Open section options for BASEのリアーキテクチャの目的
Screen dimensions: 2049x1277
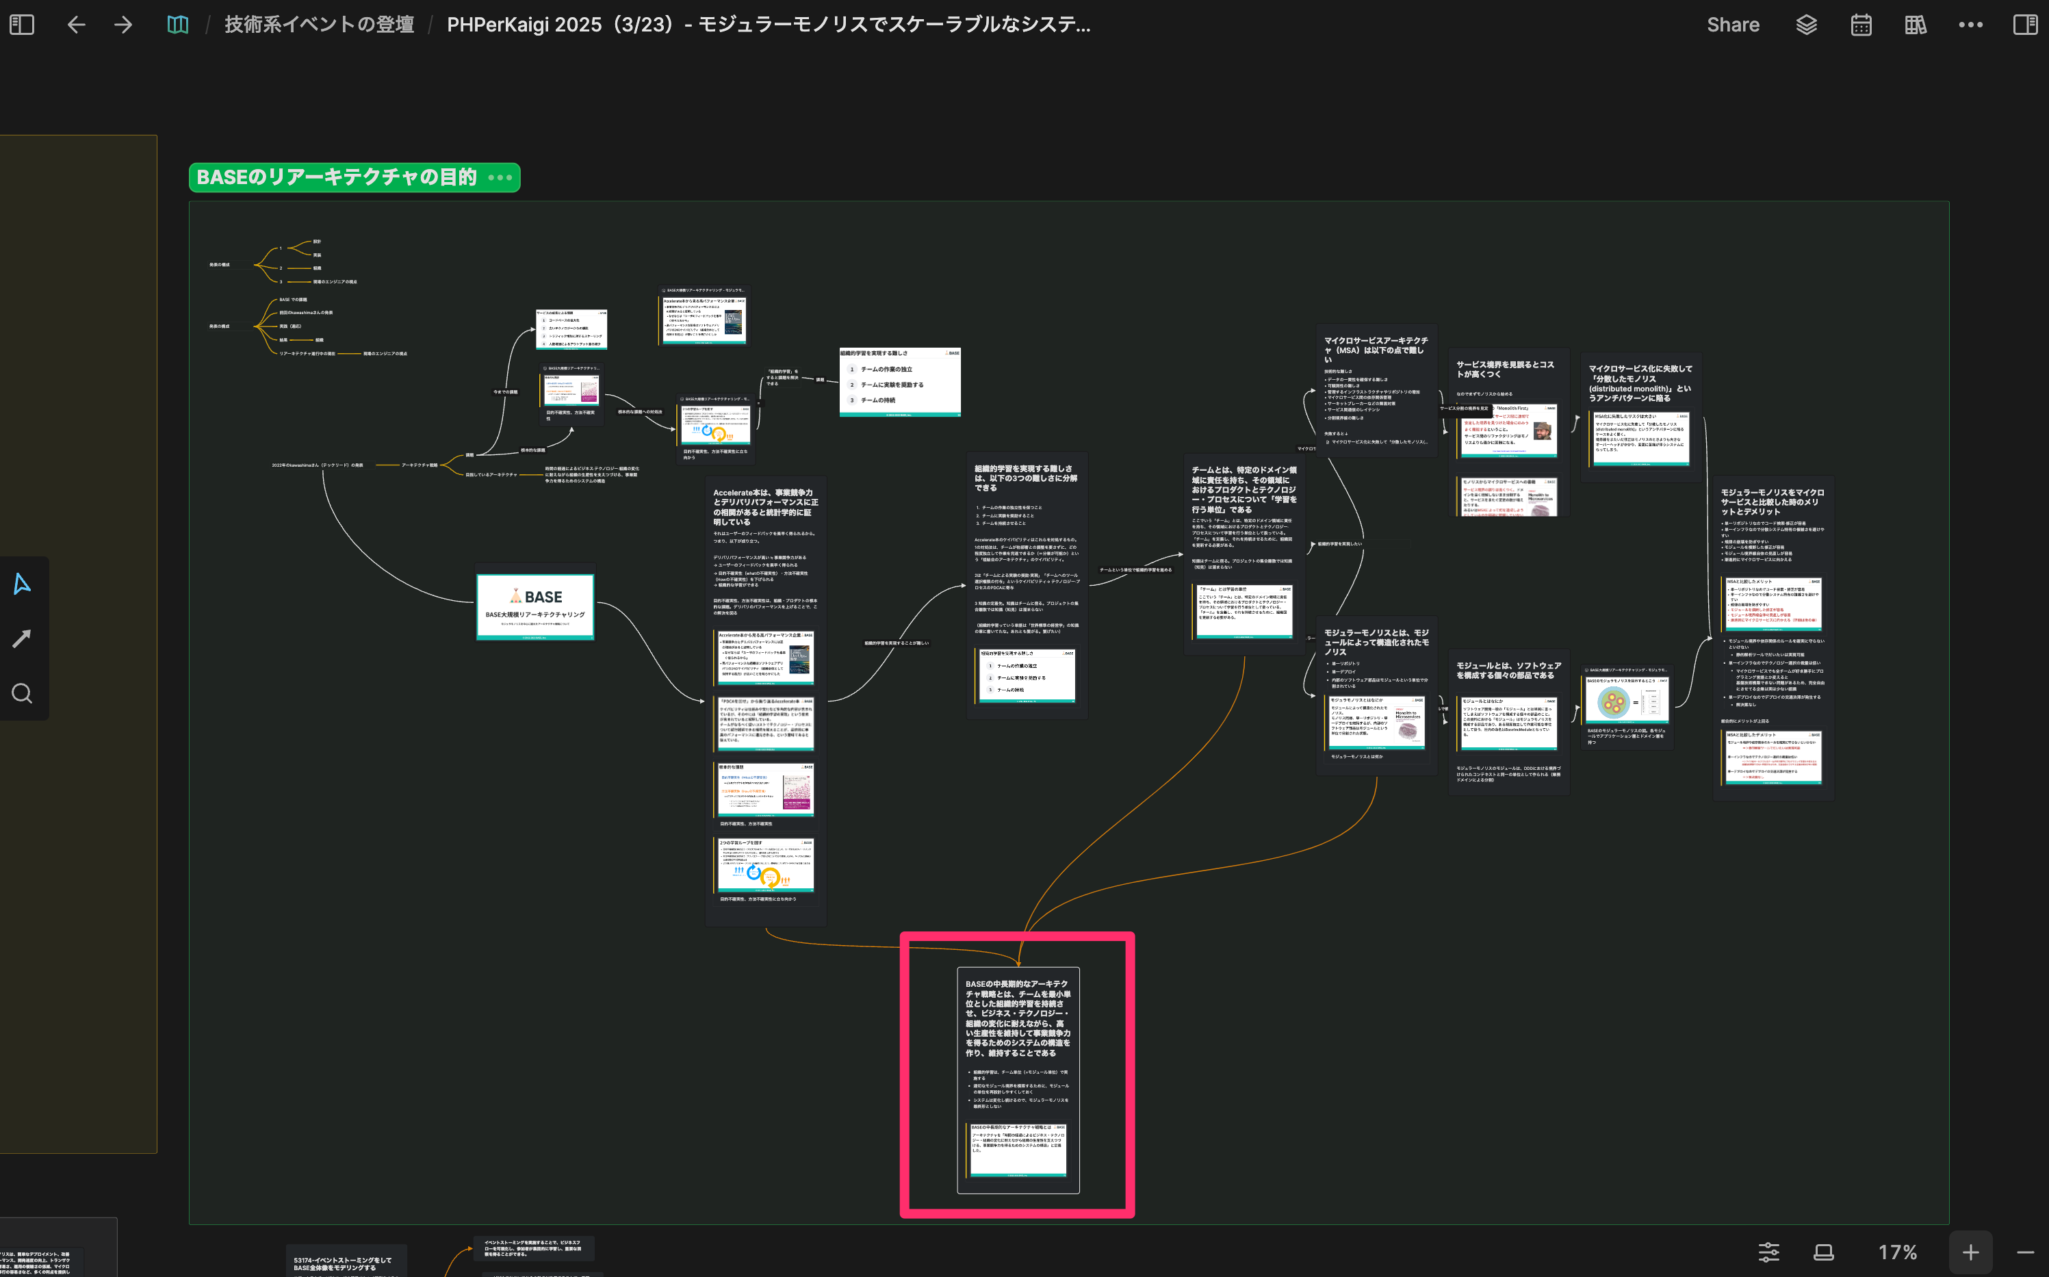(500, 177)
